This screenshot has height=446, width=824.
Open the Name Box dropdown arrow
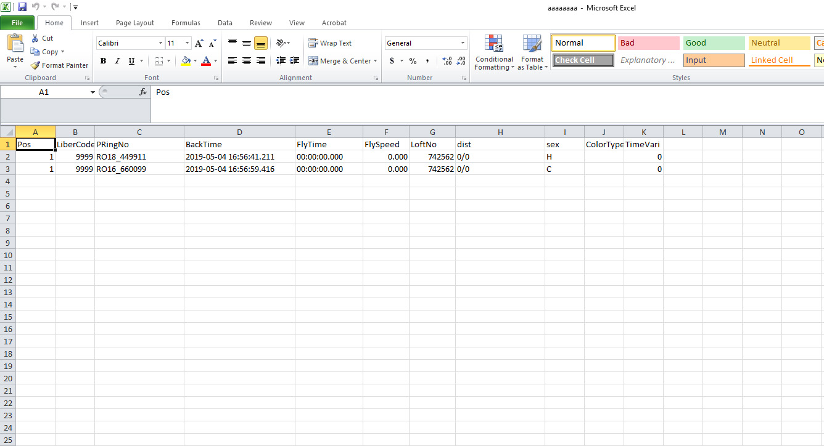(93, 92)
